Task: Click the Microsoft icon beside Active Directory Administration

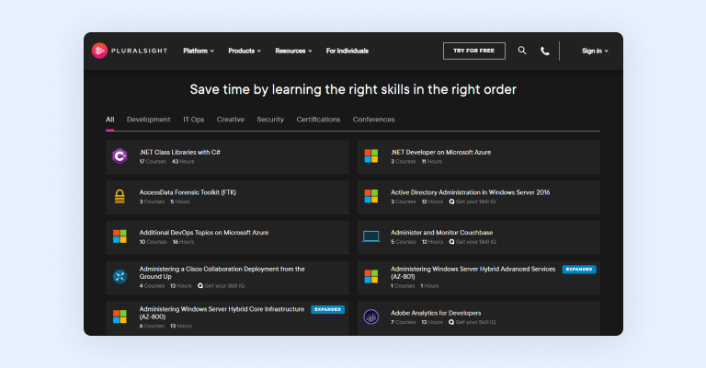Action: [x=371, y=196]
